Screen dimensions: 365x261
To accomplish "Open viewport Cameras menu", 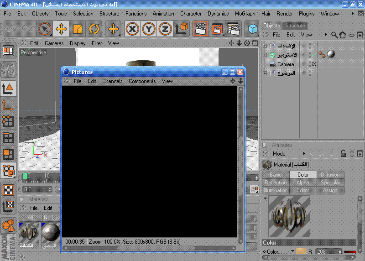I will 54,43.
